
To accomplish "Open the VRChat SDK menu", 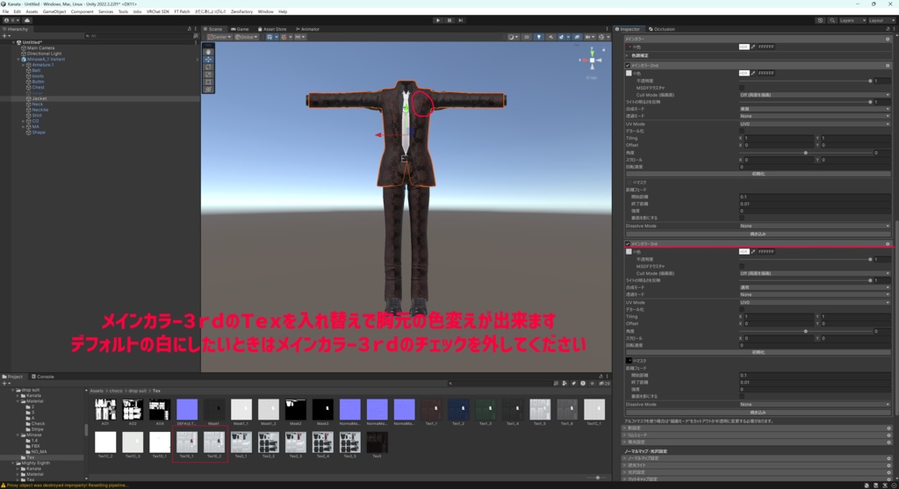I will (x=158, y=11).
